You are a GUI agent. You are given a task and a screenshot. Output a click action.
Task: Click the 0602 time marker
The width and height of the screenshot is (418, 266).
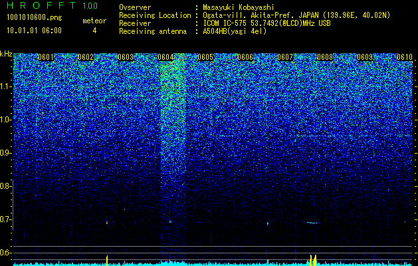pyautogui.click(x=86, y=57)
